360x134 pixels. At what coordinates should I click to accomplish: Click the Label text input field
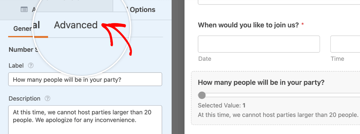[x=85, y=79]
